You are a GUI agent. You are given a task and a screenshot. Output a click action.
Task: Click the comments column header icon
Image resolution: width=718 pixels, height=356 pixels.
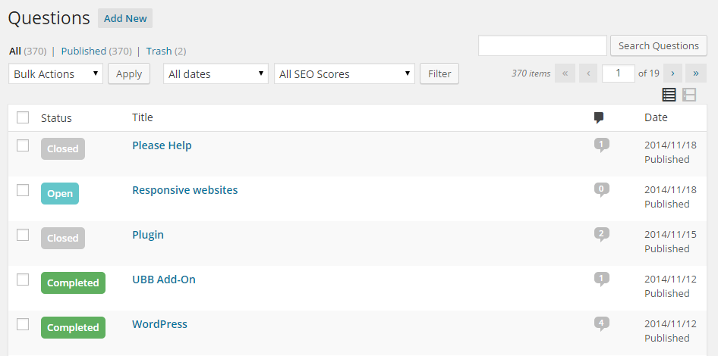[x=599, y=117]
